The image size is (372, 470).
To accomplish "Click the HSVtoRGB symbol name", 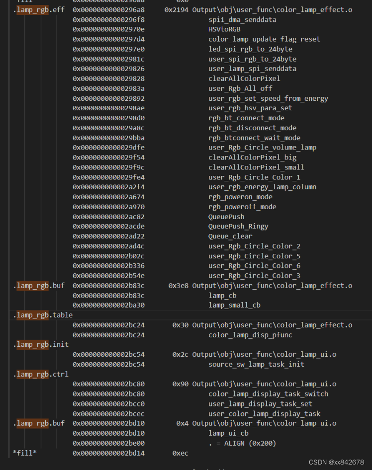I will coord(224,29).
